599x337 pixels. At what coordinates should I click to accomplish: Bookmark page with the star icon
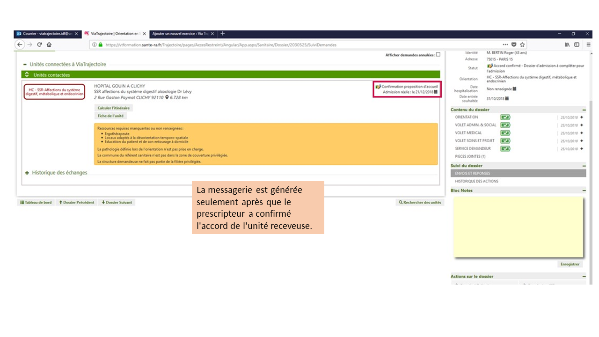(522, 45)
